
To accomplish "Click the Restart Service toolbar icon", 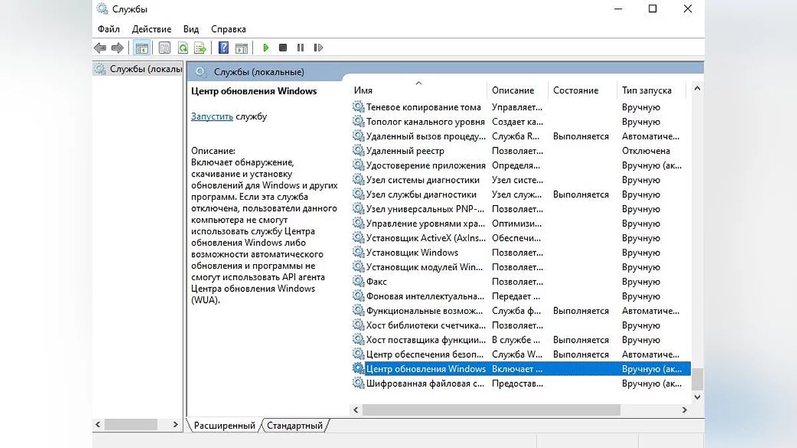I will point(318,48).
